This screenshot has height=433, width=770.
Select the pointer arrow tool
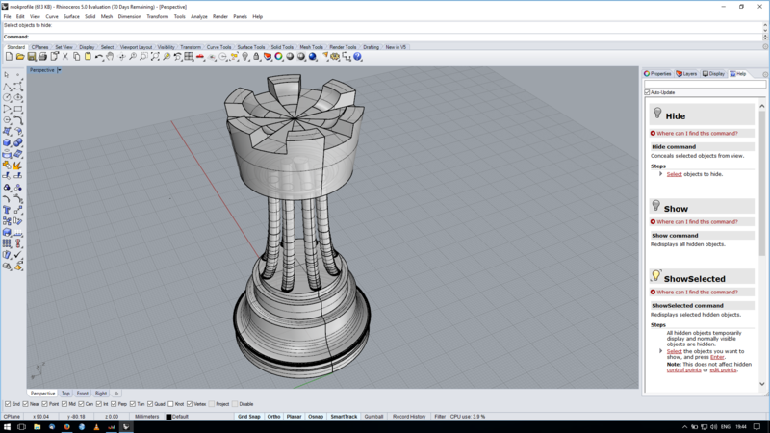click(x=7, y=75)
